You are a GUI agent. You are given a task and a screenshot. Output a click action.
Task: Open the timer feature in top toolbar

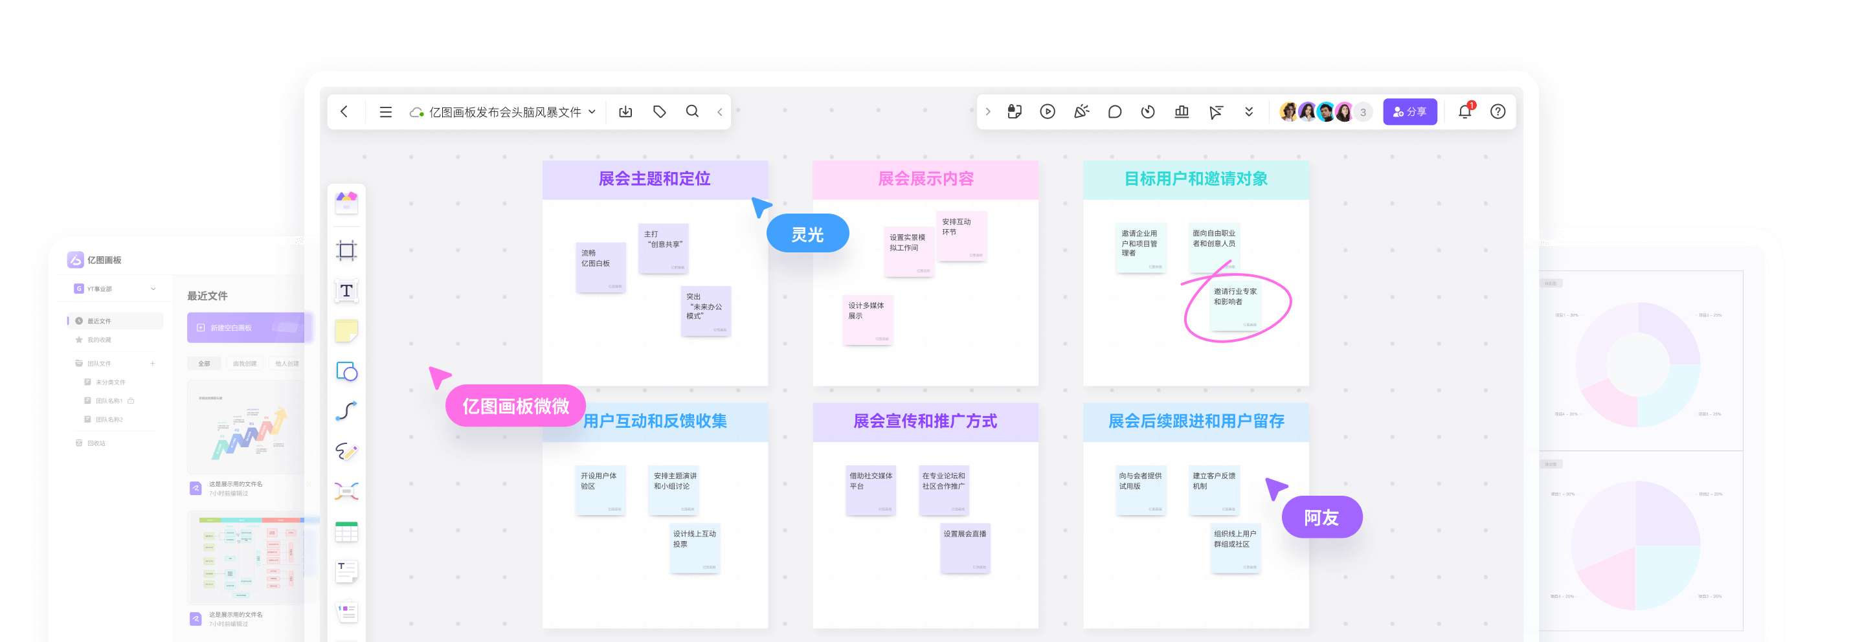click(1147, 111)
